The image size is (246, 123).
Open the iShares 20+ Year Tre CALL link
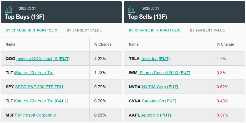pos(41,101)
